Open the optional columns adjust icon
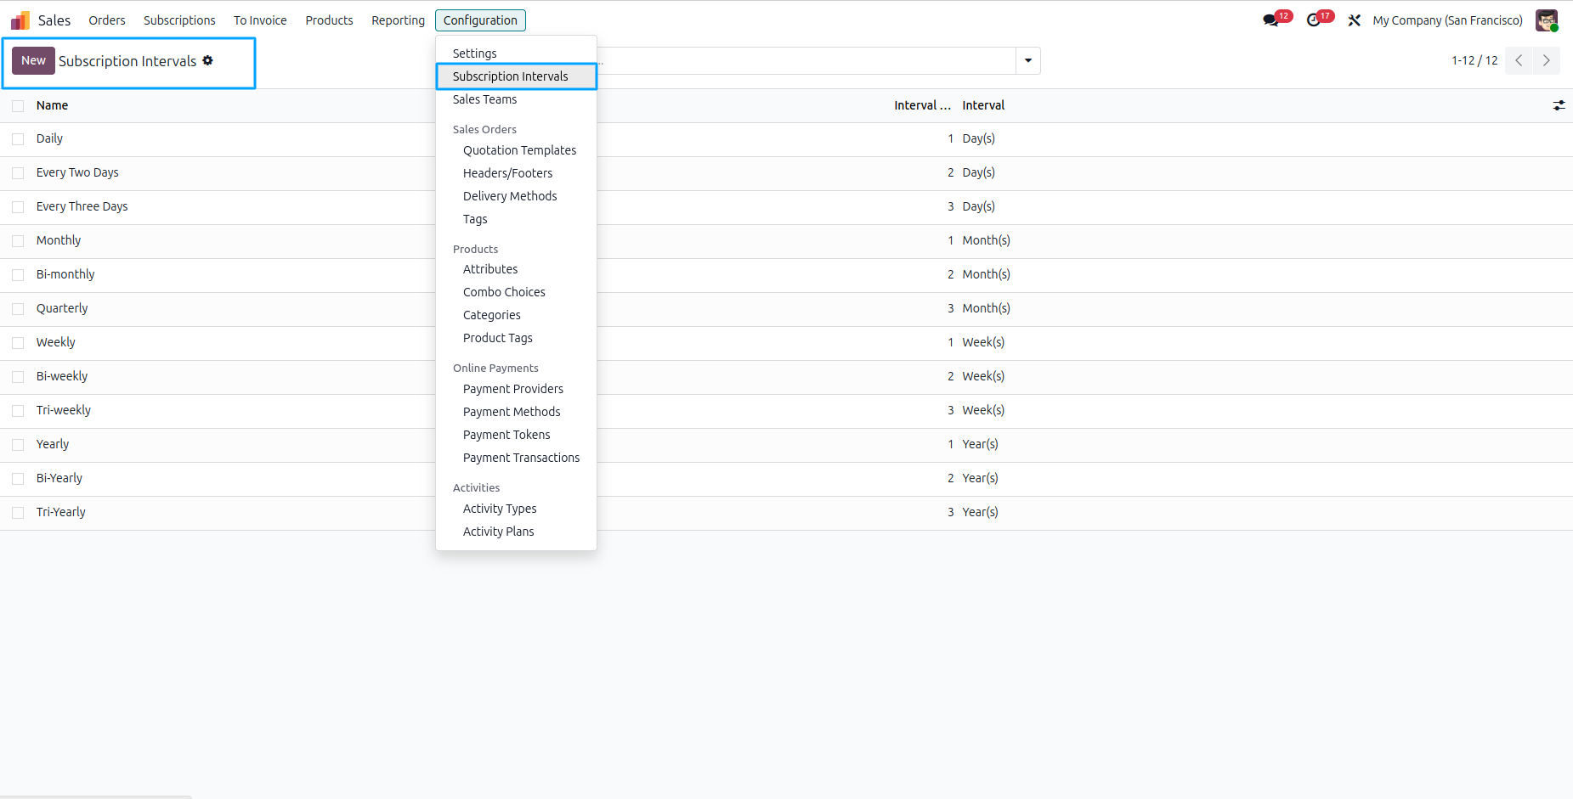 1559,105
